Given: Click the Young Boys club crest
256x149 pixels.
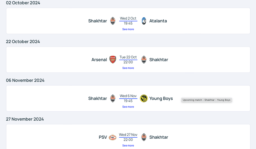Looking at the screenshot, I should [x=144, y=98].
